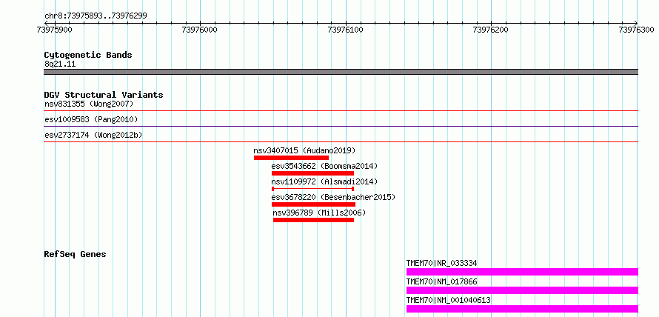659x317 pixels.
Task: Click the gray 8q21.11 cytogenetic band bar
Action: (341, 72)
